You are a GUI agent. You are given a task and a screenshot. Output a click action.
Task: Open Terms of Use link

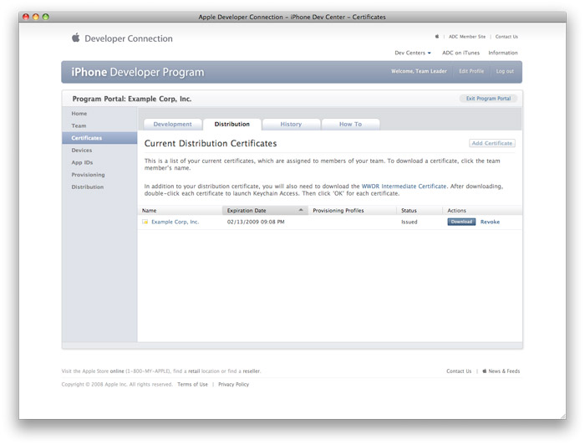[192, 384]
